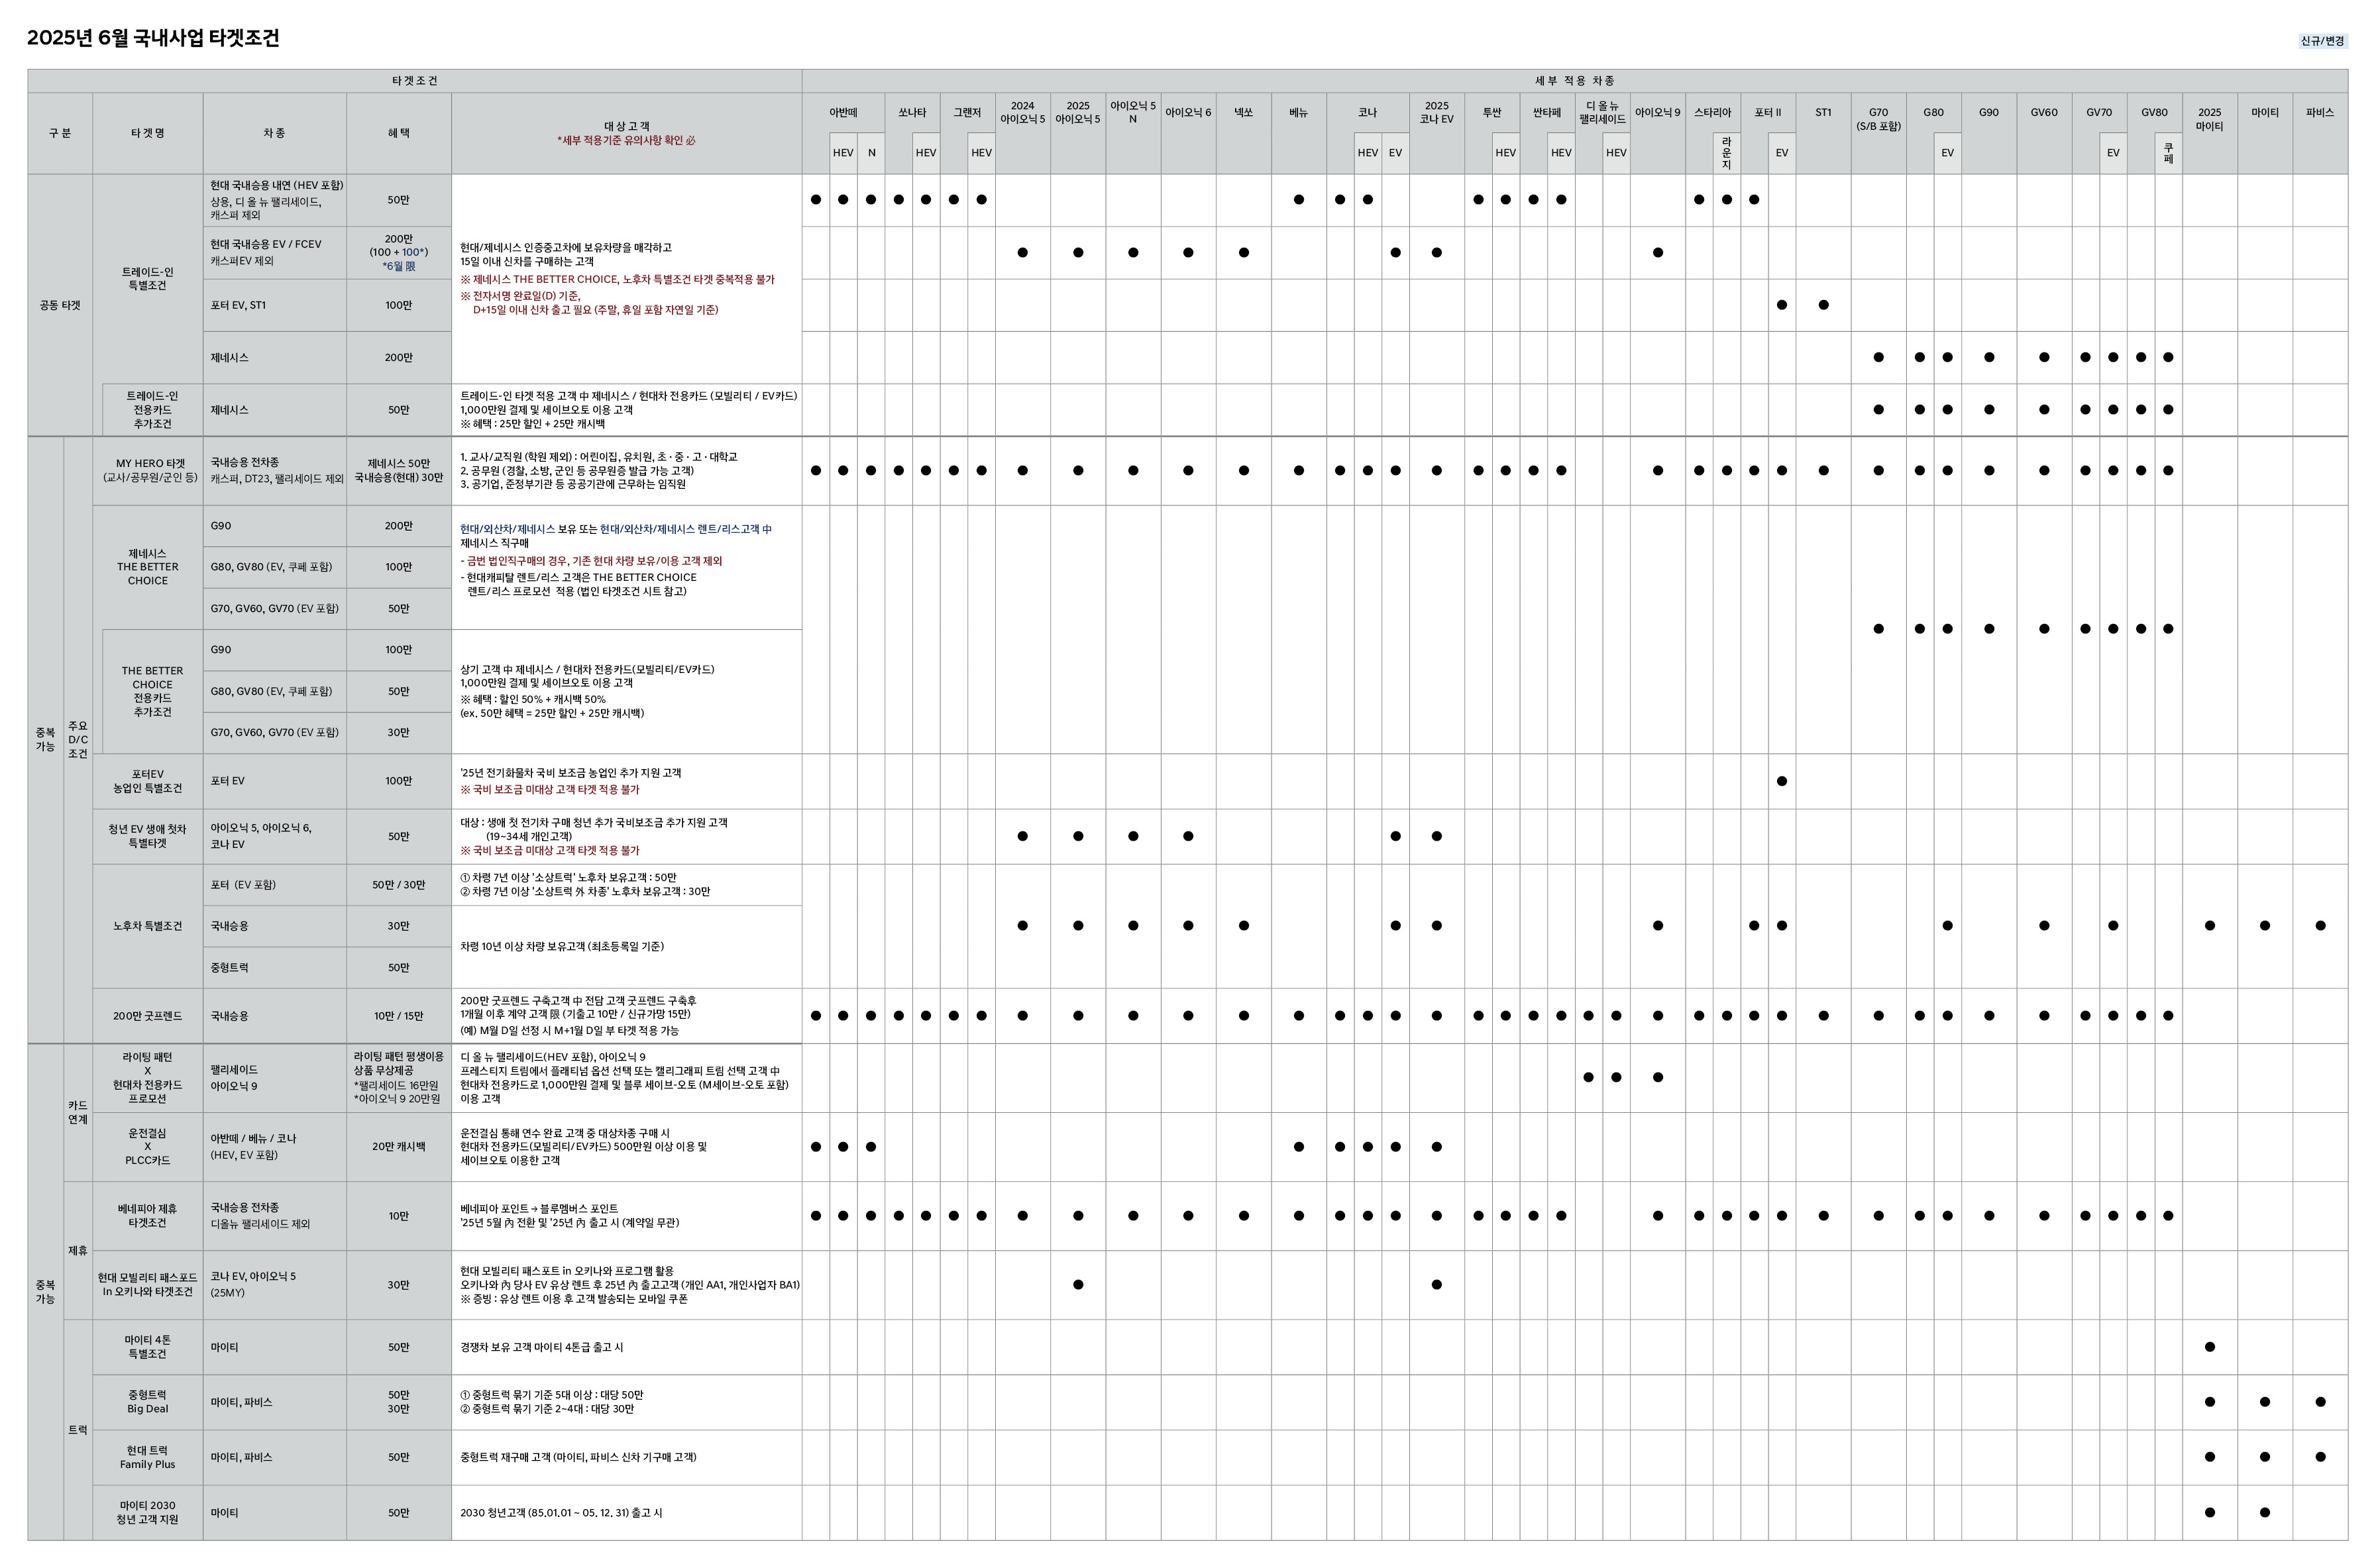2376x1568 pixels.
Task: Click the '구분' column header
Action: click(60, 133)
